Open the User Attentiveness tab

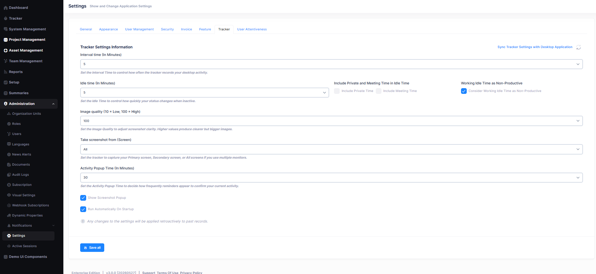click(x=252, y=29)
